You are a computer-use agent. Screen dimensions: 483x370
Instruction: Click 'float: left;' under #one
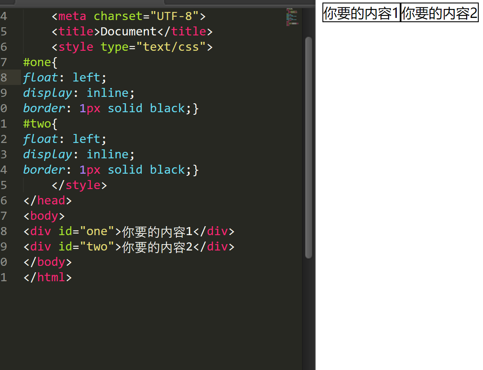(64, 78)
